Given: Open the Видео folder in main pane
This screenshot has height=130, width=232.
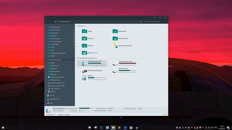Looking at the screenshot, I should pyautogui.click(x=87, y=31).
